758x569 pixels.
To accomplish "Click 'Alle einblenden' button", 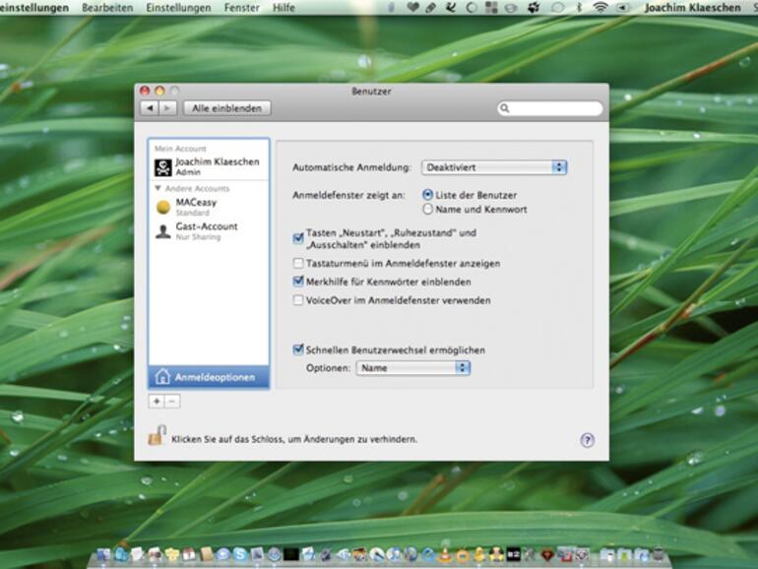I will coord(226,108).
